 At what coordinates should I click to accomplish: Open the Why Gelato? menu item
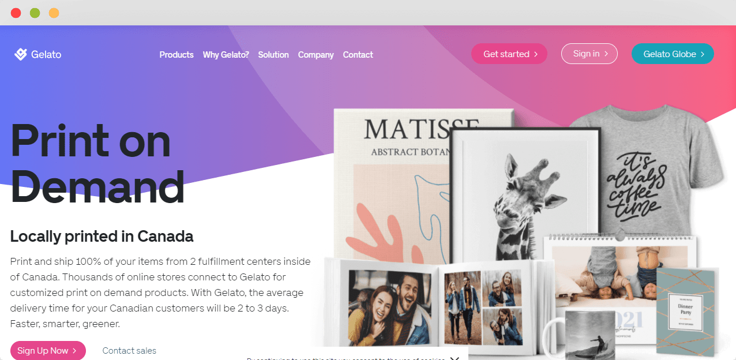(x=226, y=55)
